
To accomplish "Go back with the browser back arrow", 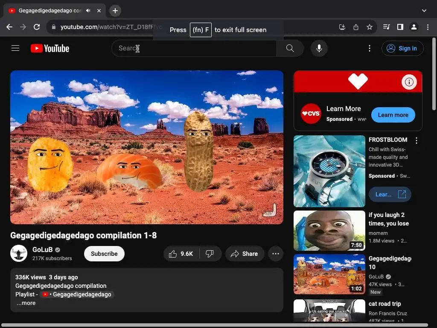I will [9, 27].
